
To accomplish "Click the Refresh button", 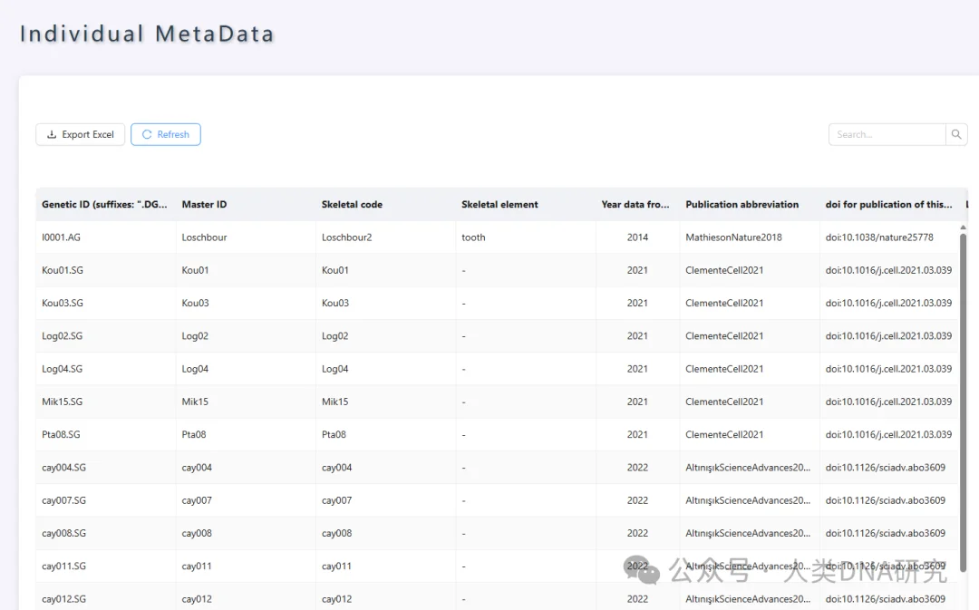I will pos(166,134).
